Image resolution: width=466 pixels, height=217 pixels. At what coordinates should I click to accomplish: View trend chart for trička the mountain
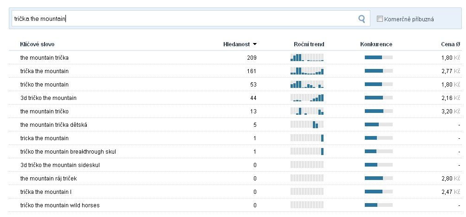(x=307, y=71)
